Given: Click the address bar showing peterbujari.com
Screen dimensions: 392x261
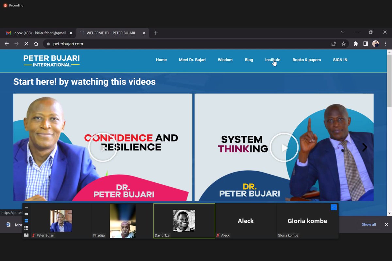Looking at the screenshot, I should tap(196, 44).
